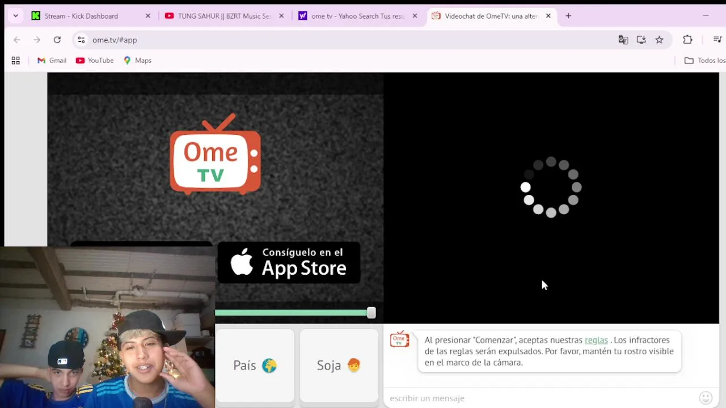Click the Consíguelo en el App Store badge

[289, 262]
